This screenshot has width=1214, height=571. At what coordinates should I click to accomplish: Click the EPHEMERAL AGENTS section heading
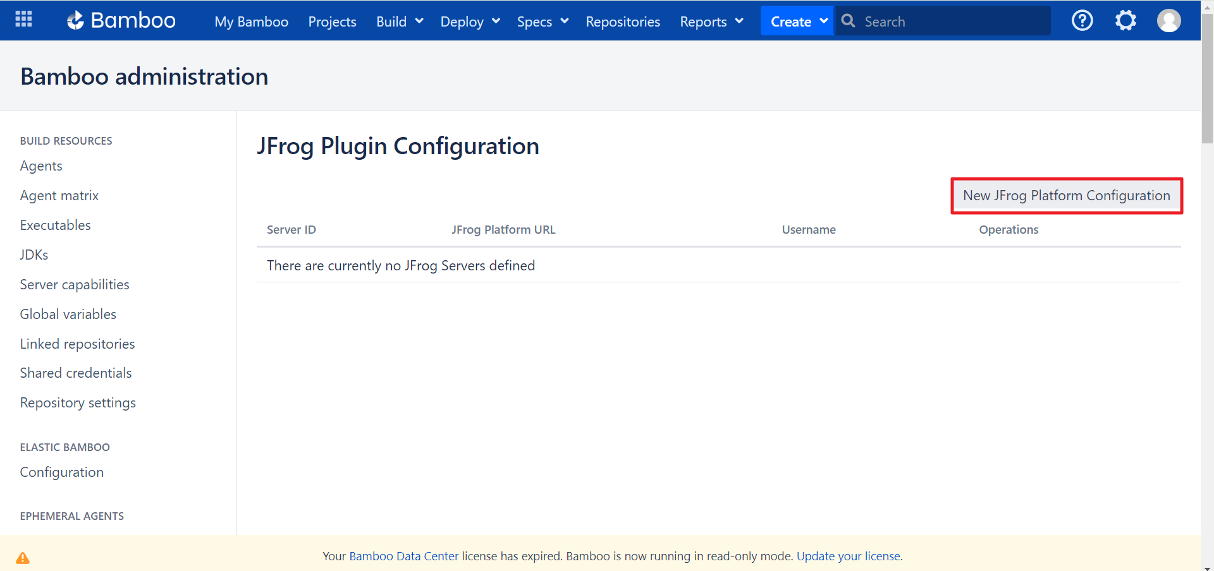(71, 516)
